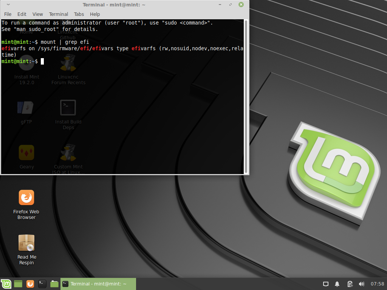Image resolution: width=387 pixels, height=290 pixels.
Task: Open the window menu arrow in the title bar
Action: 8,5
